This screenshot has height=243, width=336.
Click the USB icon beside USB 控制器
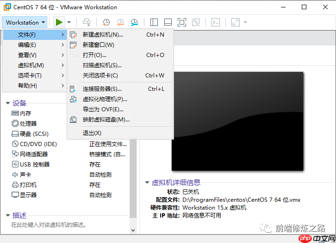click(x=15, y=165)
